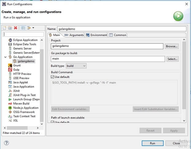191x149 pixels.
Task: Toggle Use default for Build Command
Action: (x=53, y=77)
